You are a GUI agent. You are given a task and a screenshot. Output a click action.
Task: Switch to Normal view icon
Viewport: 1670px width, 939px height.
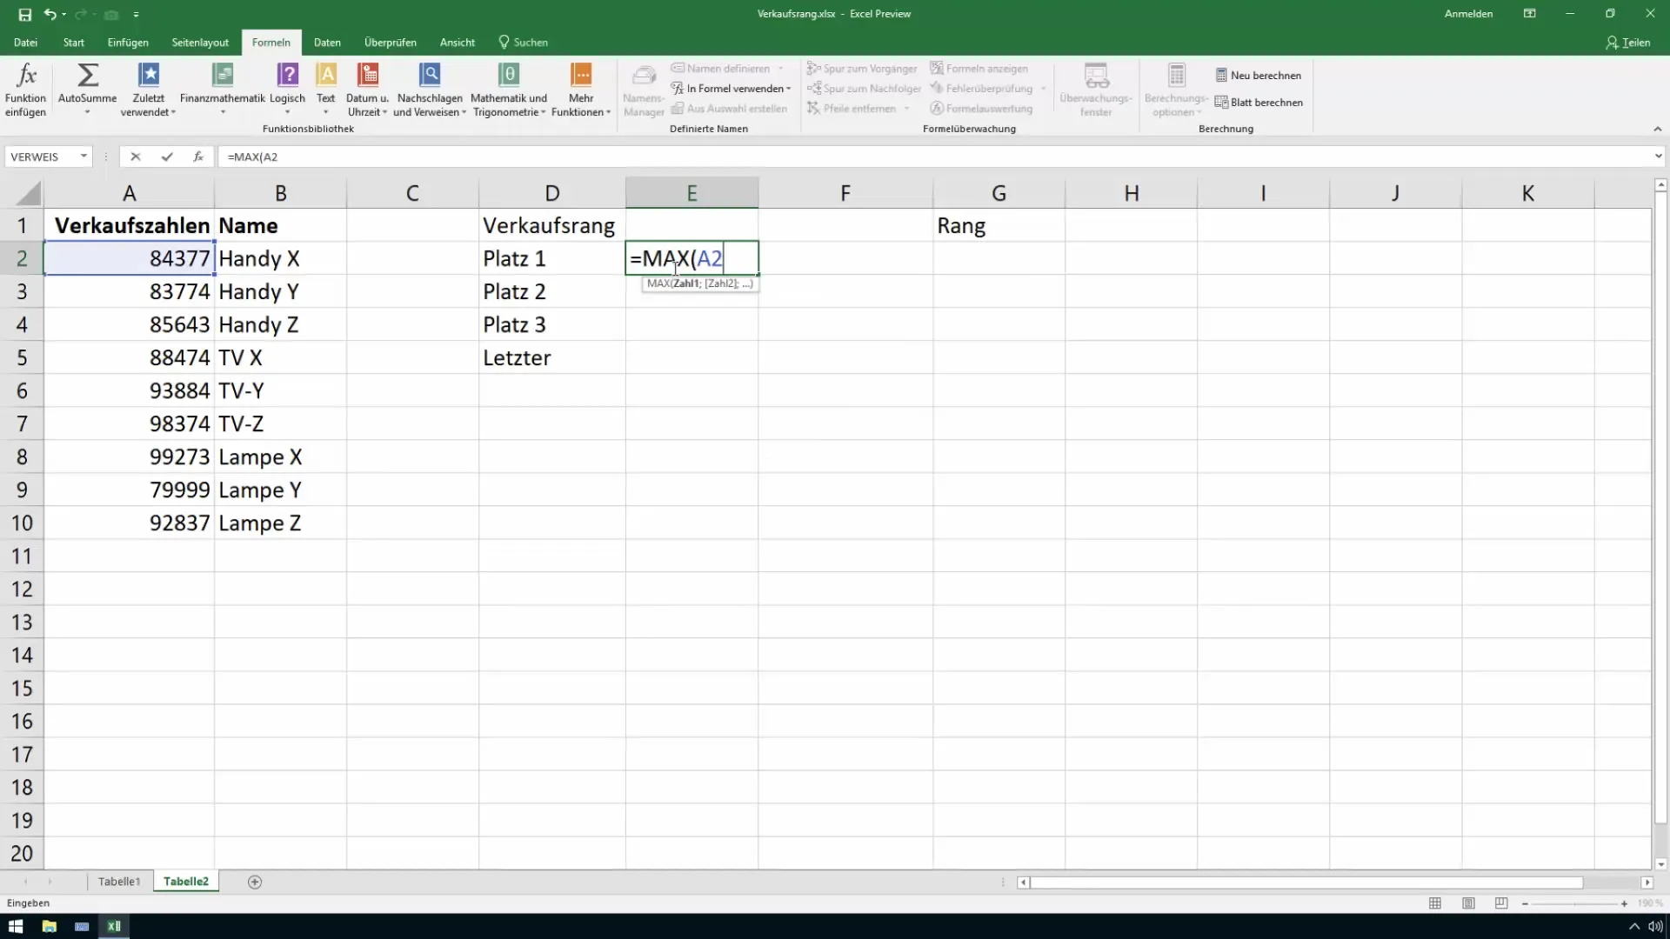click(x=1435, y=903)
